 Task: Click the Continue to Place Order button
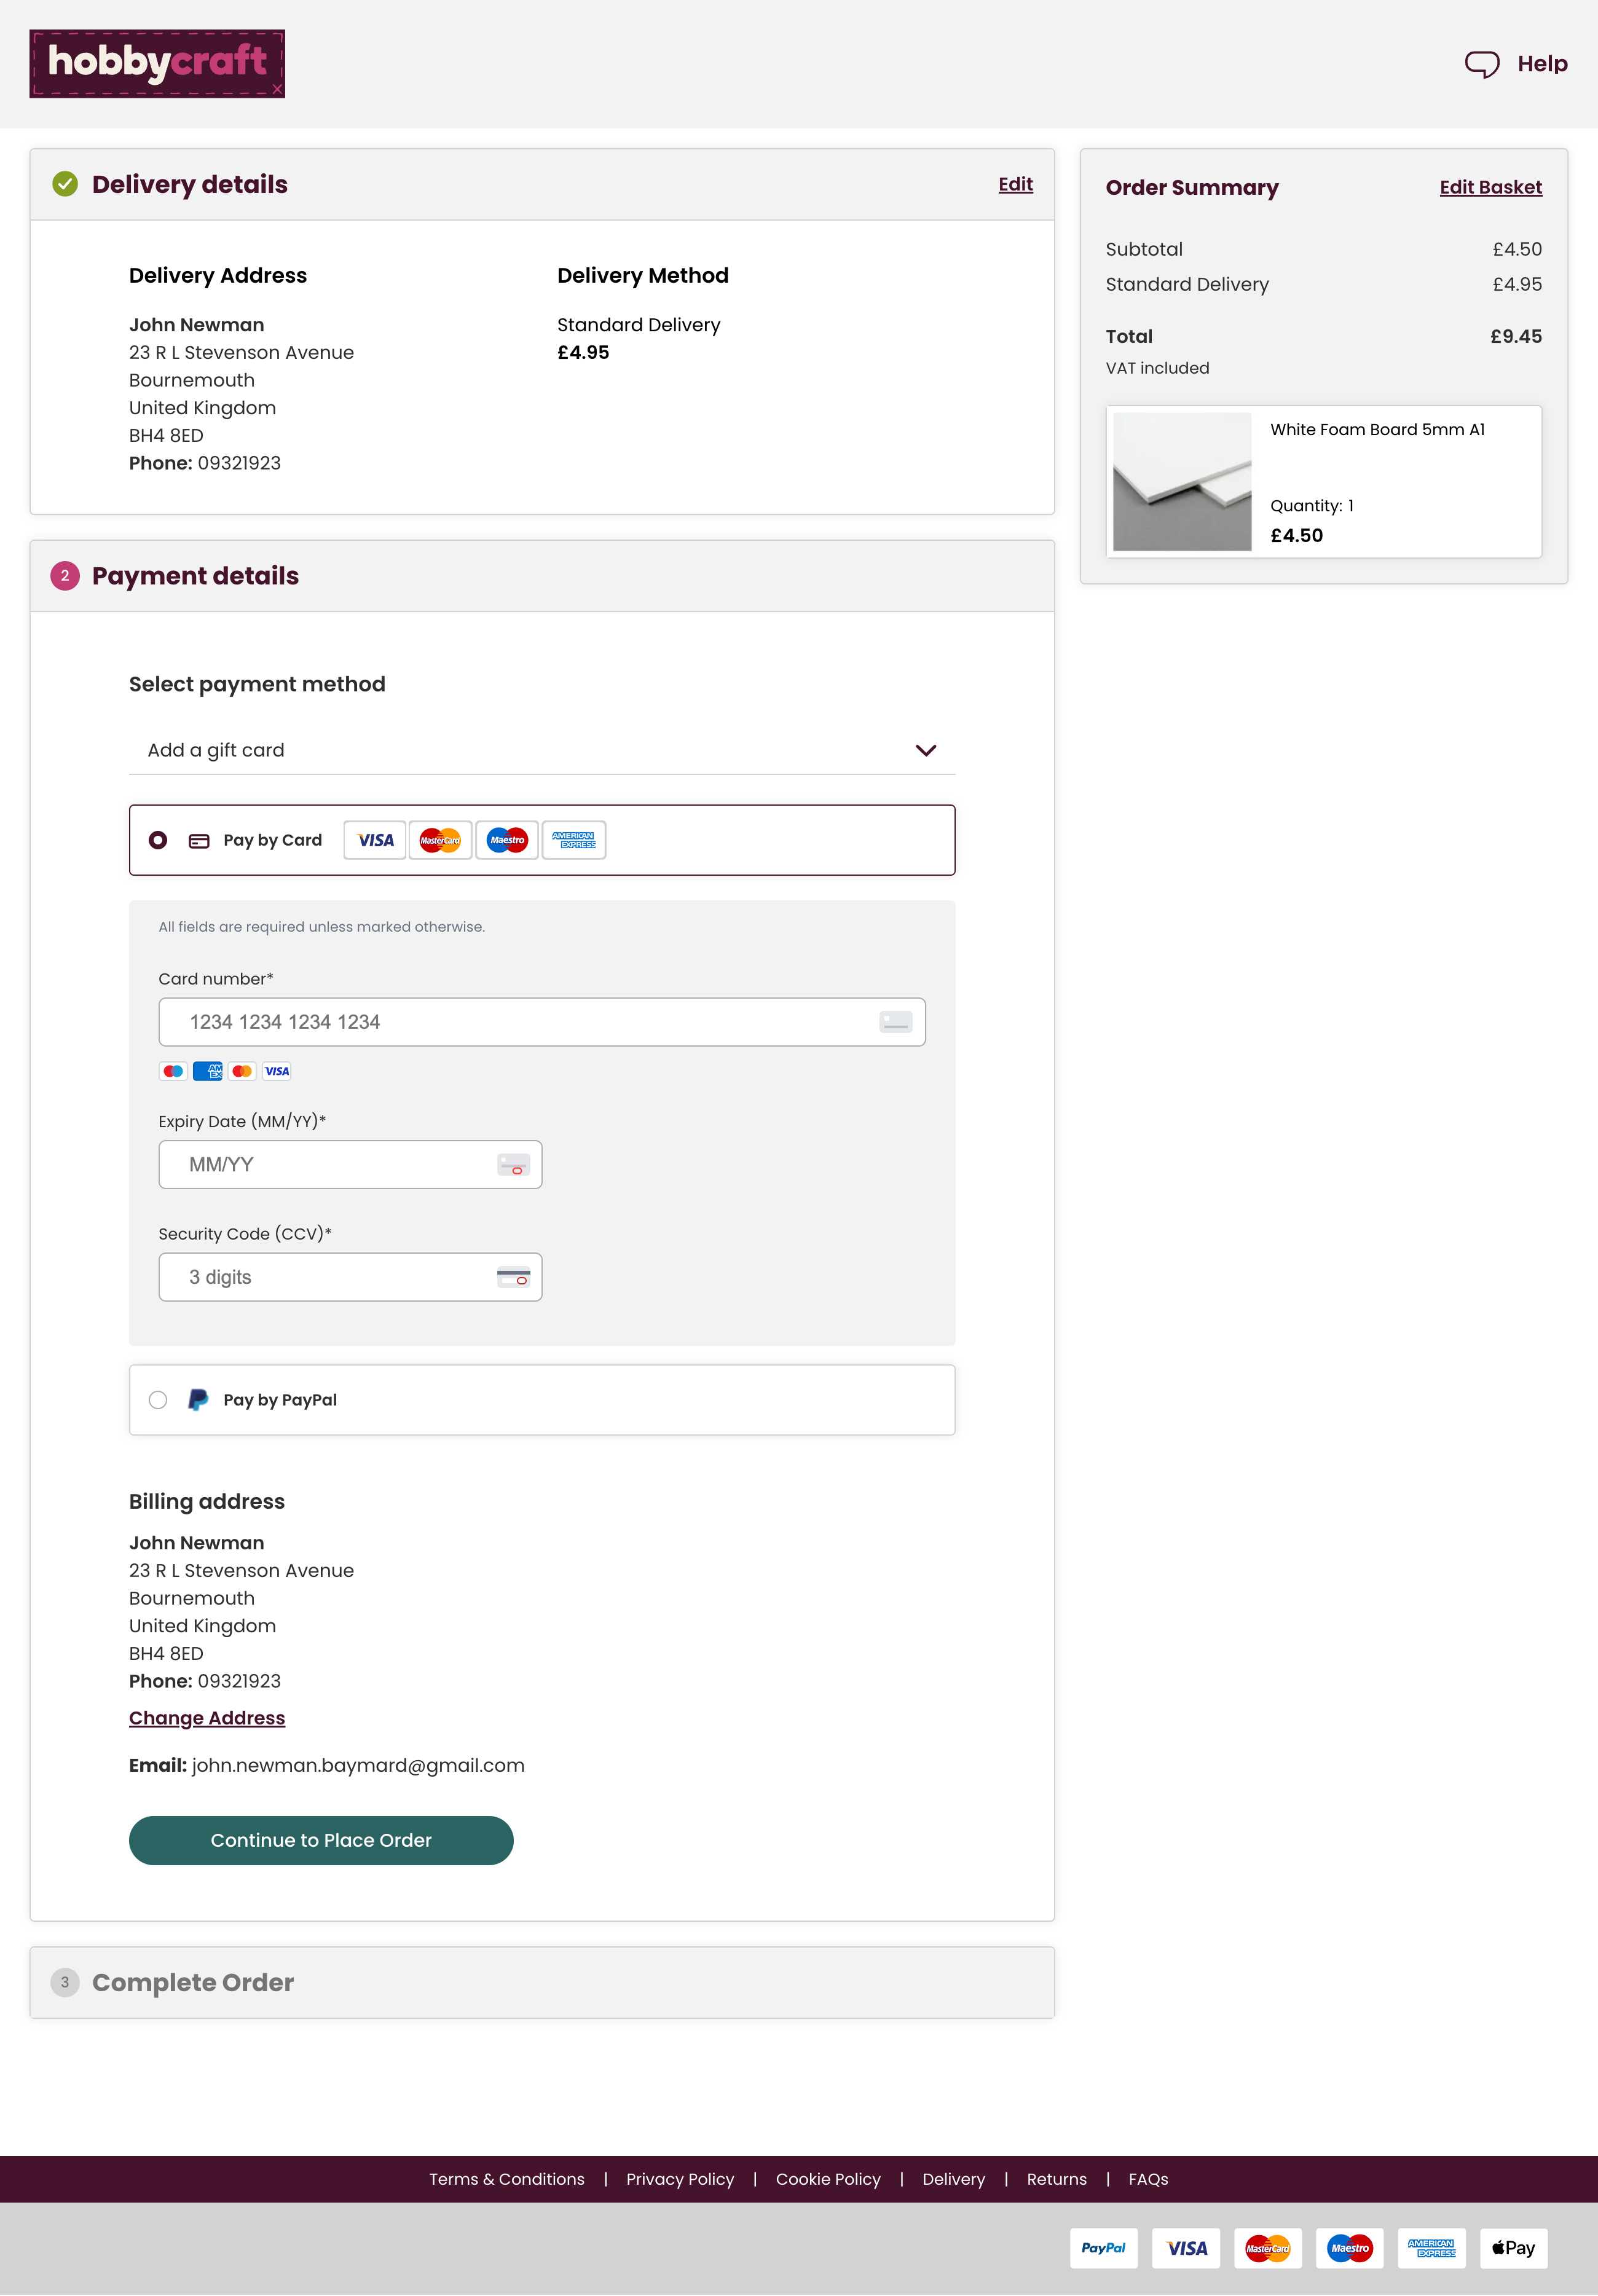[x=321, y=1840]
